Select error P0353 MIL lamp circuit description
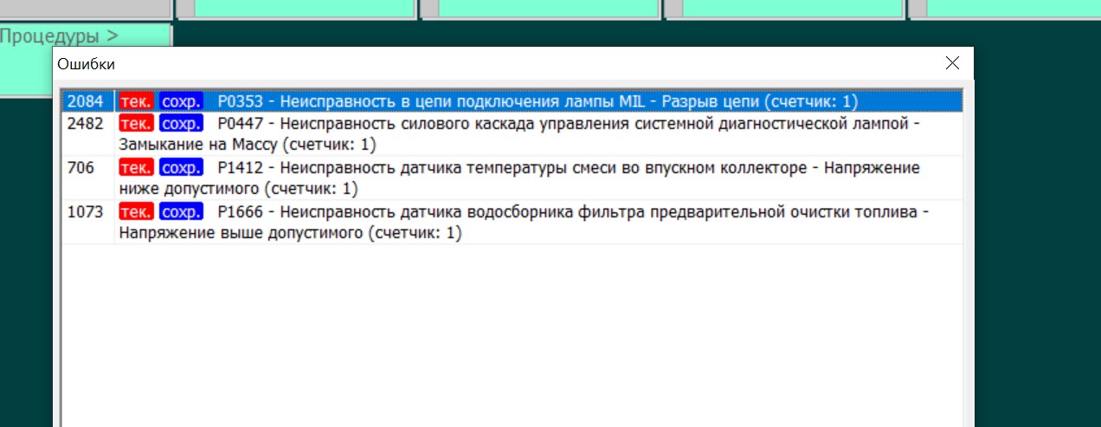The width and height of the screenshot is (1101, 427). (537, 101)
